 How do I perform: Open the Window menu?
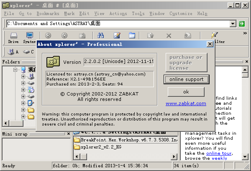coord(157,14)
